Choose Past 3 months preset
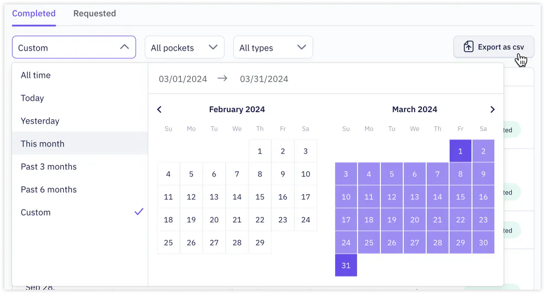Viewport: 545px width, 294px height. pos(80,167)
